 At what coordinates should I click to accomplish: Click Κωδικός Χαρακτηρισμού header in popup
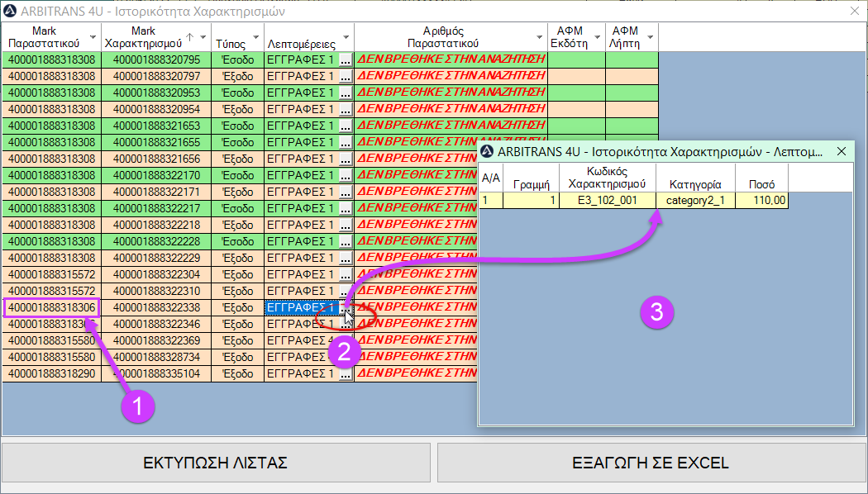[608, 178]
